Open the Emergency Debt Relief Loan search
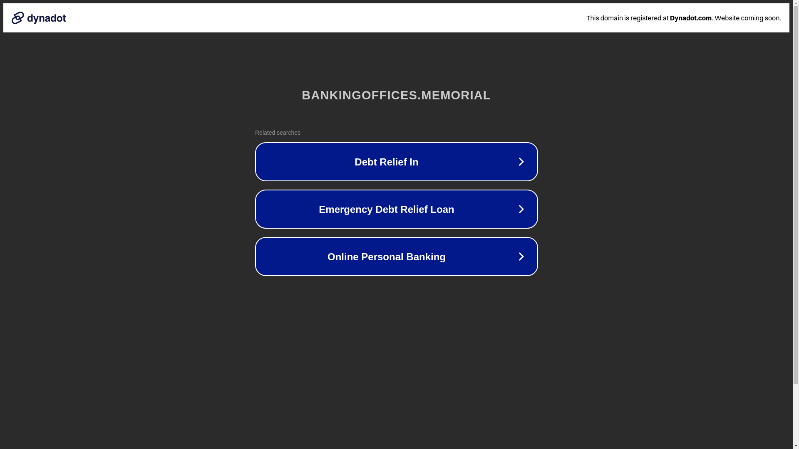 396,209
